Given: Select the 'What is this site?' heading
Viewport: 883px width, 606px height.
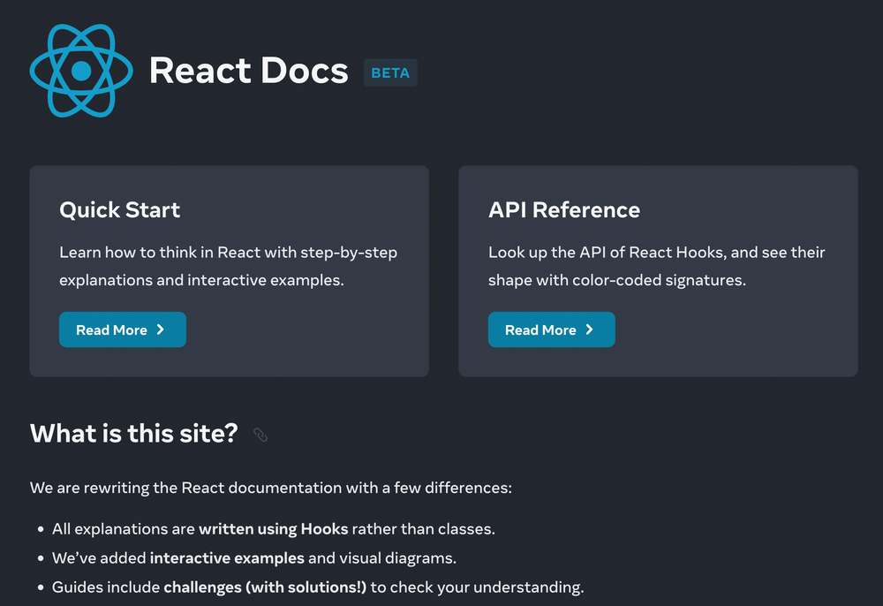Looking at the screenshot, I should [x=133, y=434].
